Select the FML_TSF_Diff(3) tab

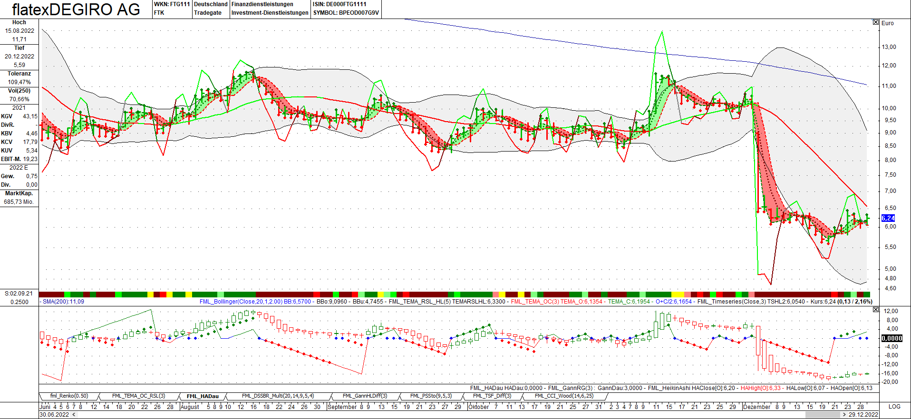click(492, 396)
